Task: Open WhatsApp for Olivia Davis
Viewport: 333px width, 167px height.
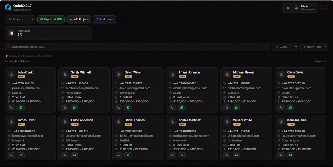Action: 290,107
